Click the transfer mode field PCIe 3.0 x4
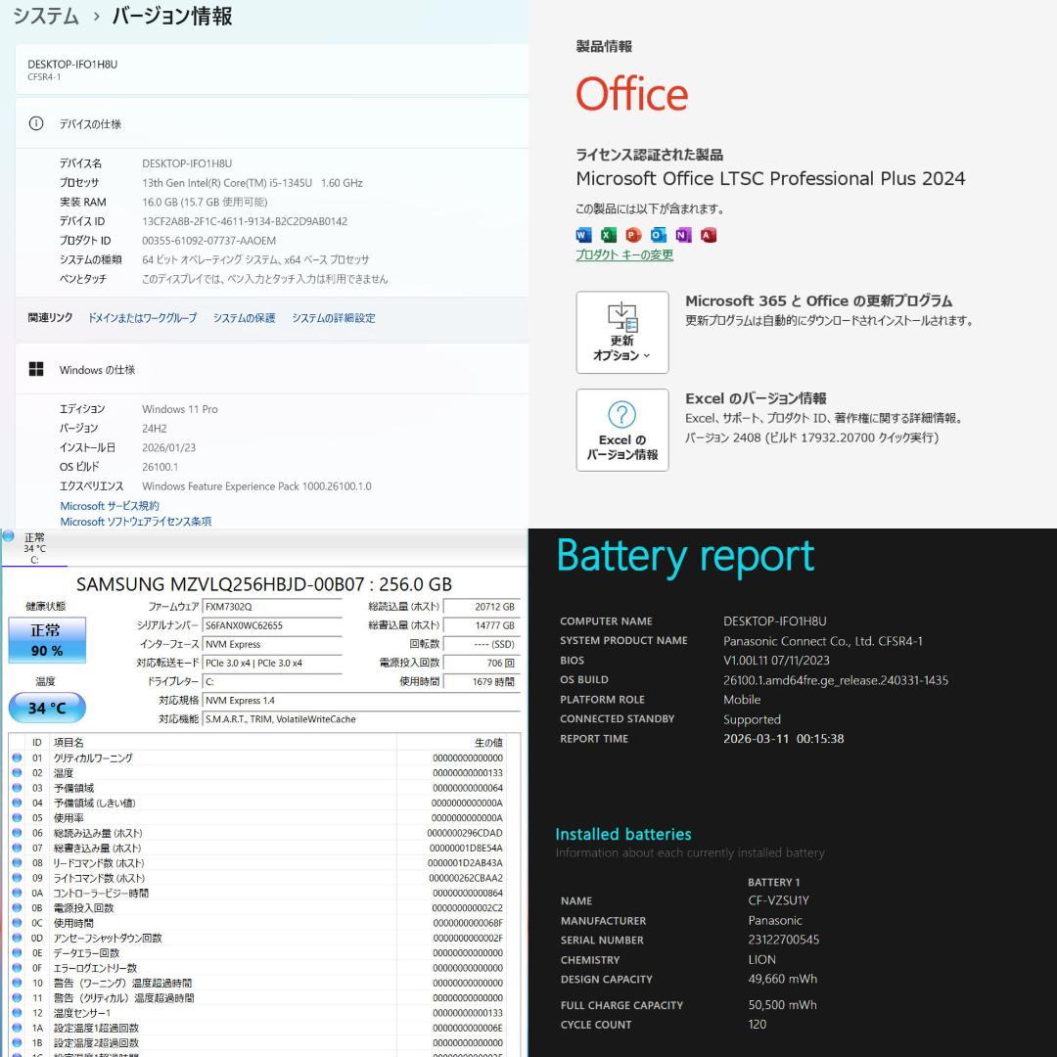Viewport: 1057px width, 1057px height. (272, 664)
